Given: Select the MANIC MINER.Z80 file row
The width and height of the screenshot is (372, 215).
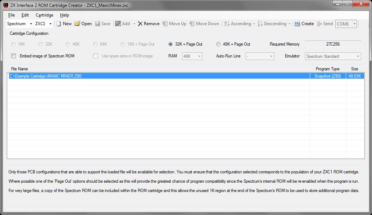Looking at the screenshot, I should 186,76.
